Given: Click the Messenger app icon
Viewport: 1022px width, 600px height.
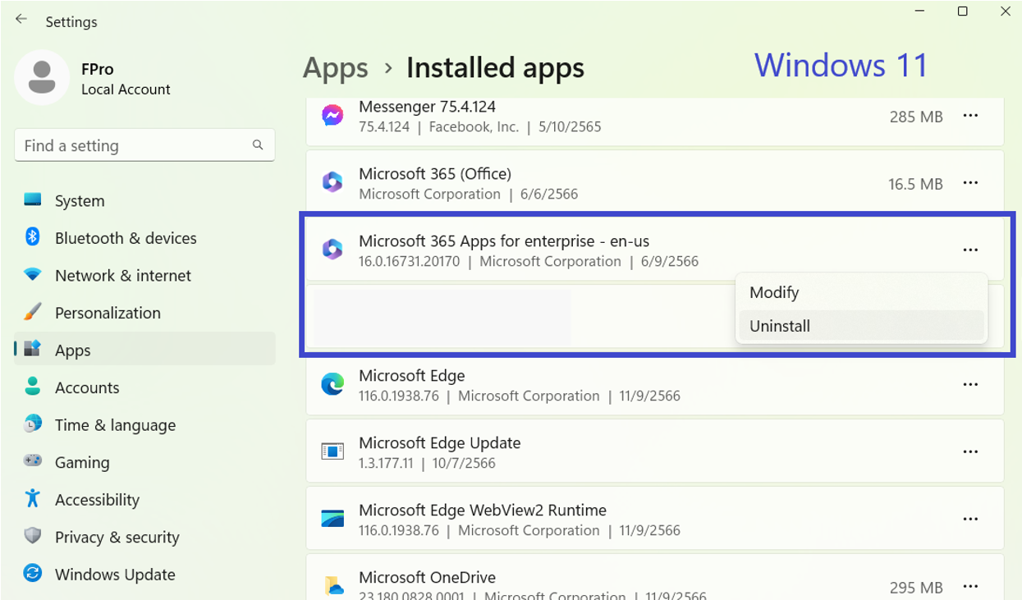Looking at the screenshot, I should point(332,116).
